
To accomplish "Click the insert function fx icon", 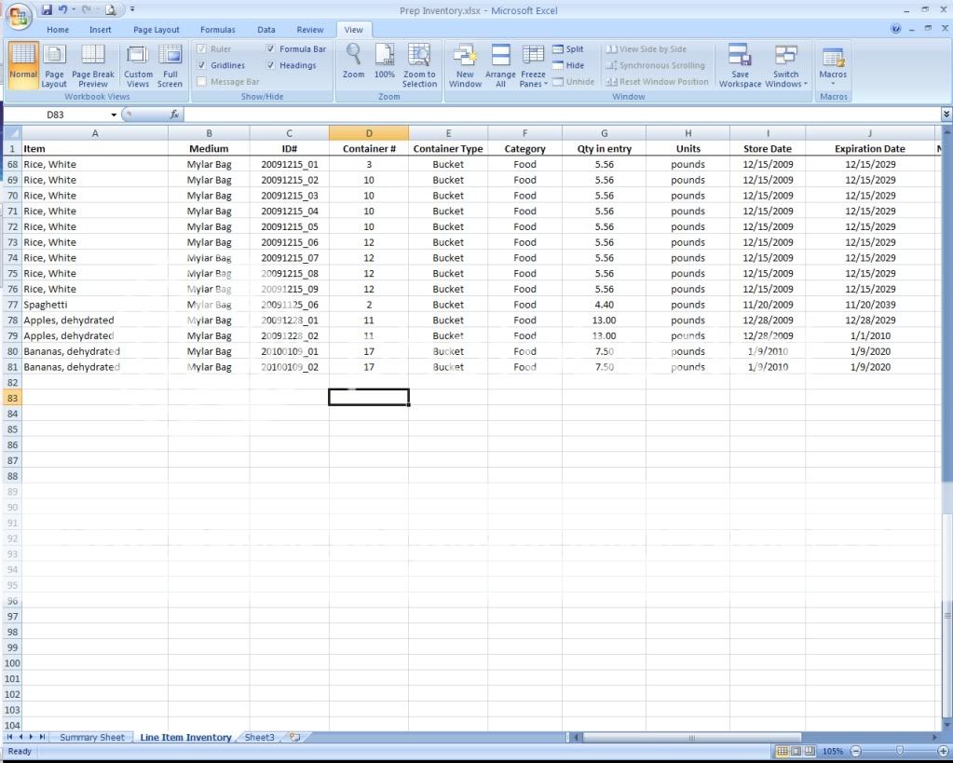I will click(174, 115).
